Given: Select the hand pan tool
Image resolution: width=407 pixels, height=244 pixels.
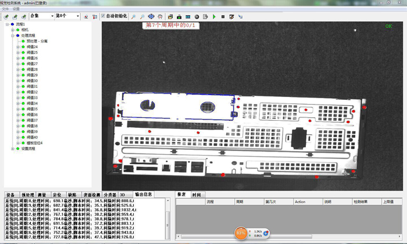Looking at the screenshot, I should point(160,16).
